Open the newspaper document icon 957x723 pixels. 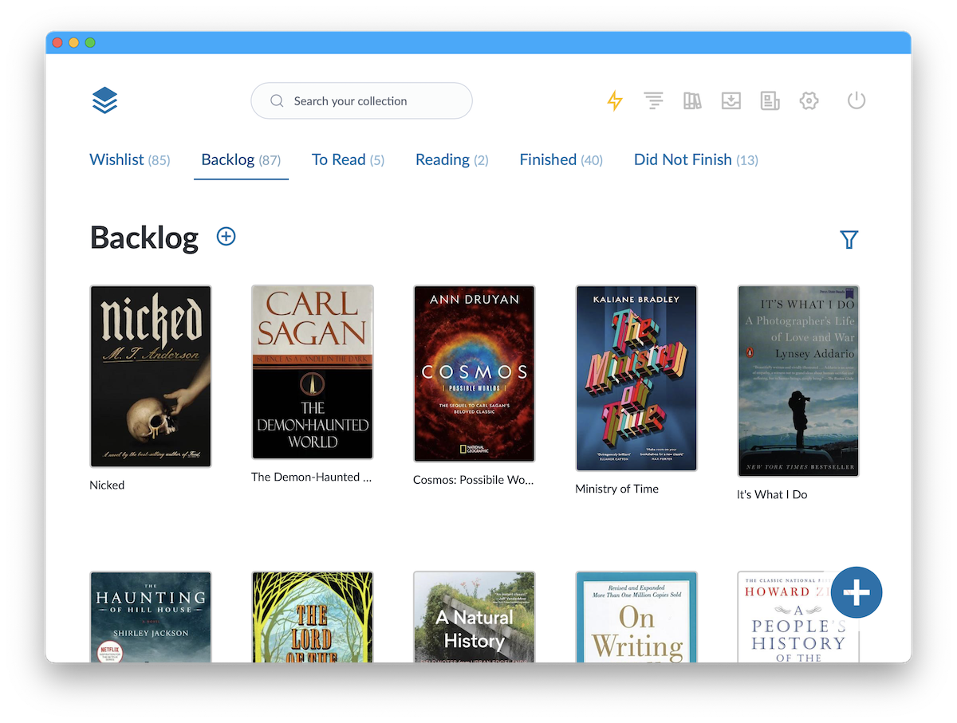pos(770,100)
